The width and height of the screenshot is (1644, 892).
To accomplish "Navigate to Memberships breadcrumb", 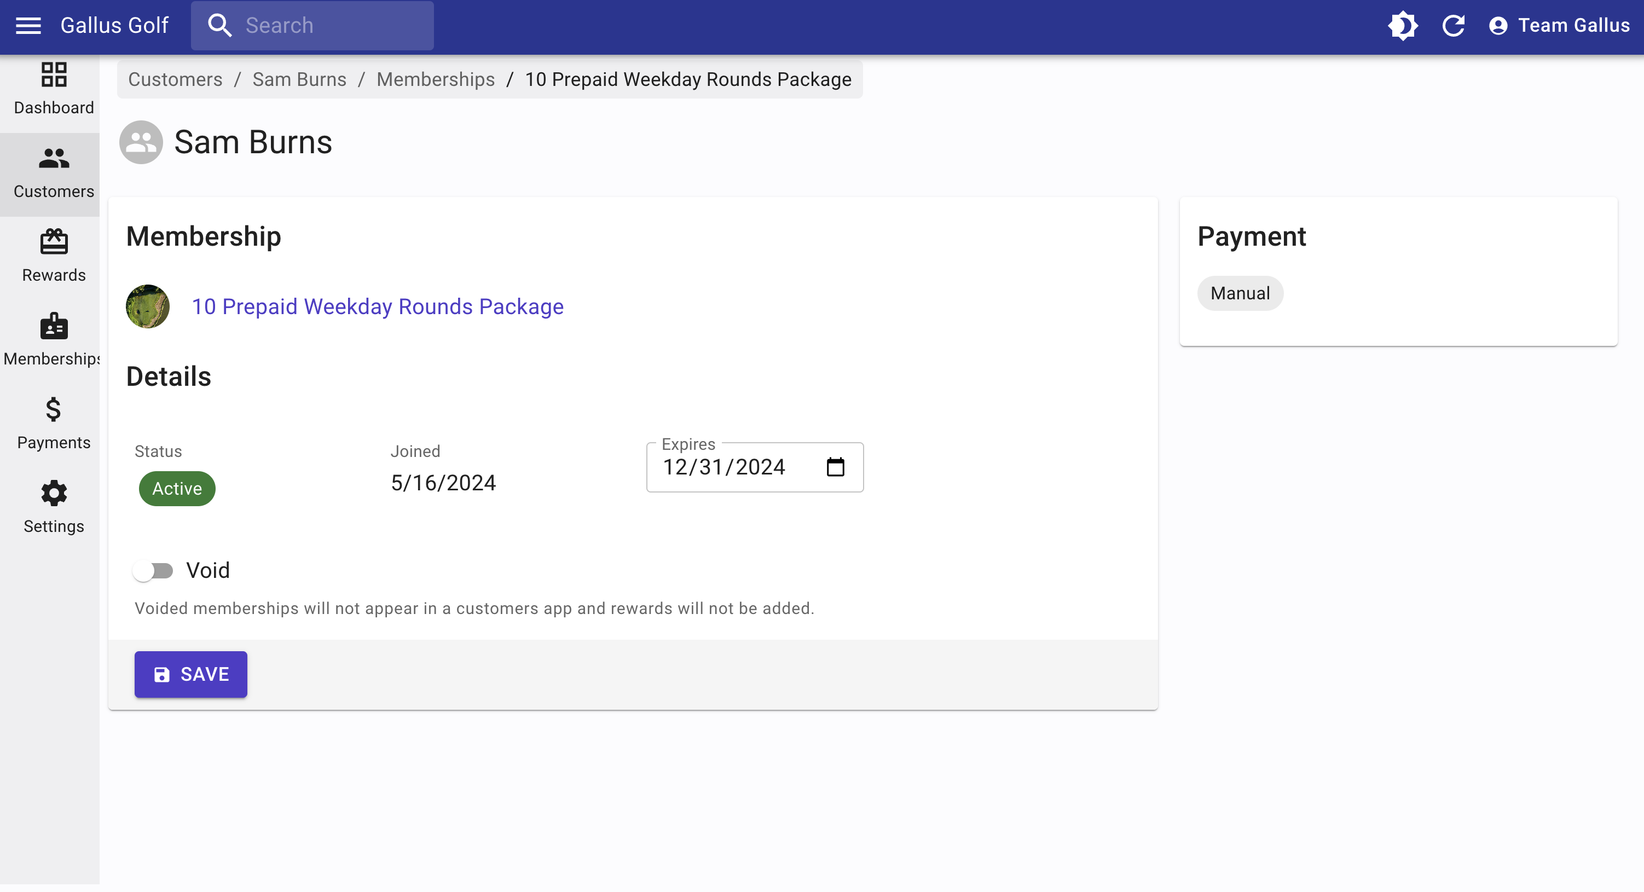I will [x=435, y=79].
